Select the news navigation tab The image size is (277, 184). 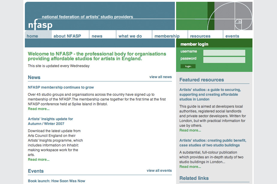(x=97, y=36)
